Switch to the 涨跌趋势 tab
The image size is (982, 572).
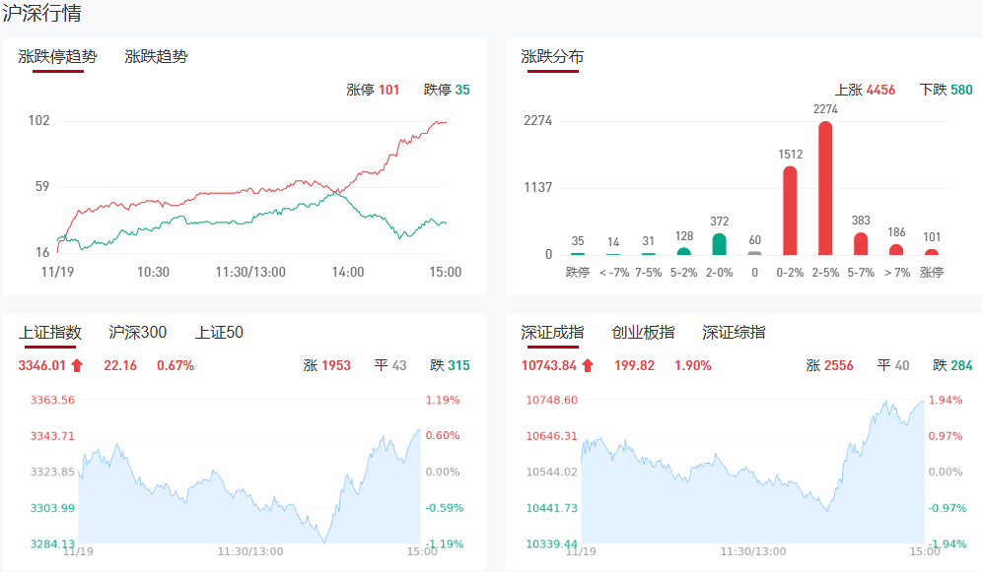point(156,57)
